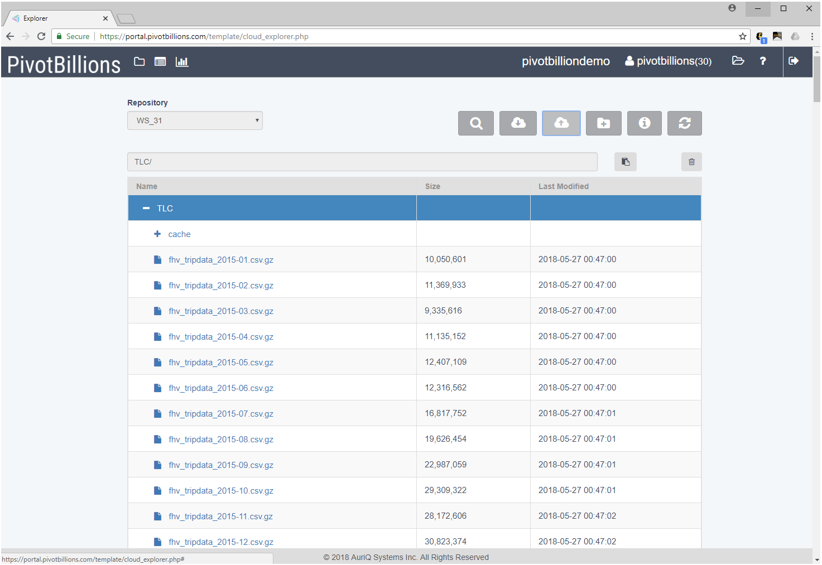Open fhv_tripdata_2015-09.csv.gz file link
Viewport: 822px width, 565px height.
click(221, 465)
